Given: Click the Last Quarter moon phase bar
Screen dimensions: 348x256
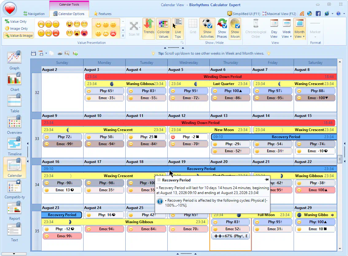Looking at the screenshot, I should 209,83.
